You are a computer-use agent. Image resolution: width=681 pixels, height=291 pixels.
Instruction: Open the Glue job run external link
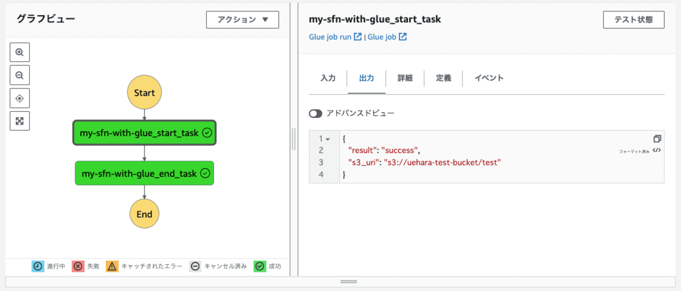coord(335,37)
